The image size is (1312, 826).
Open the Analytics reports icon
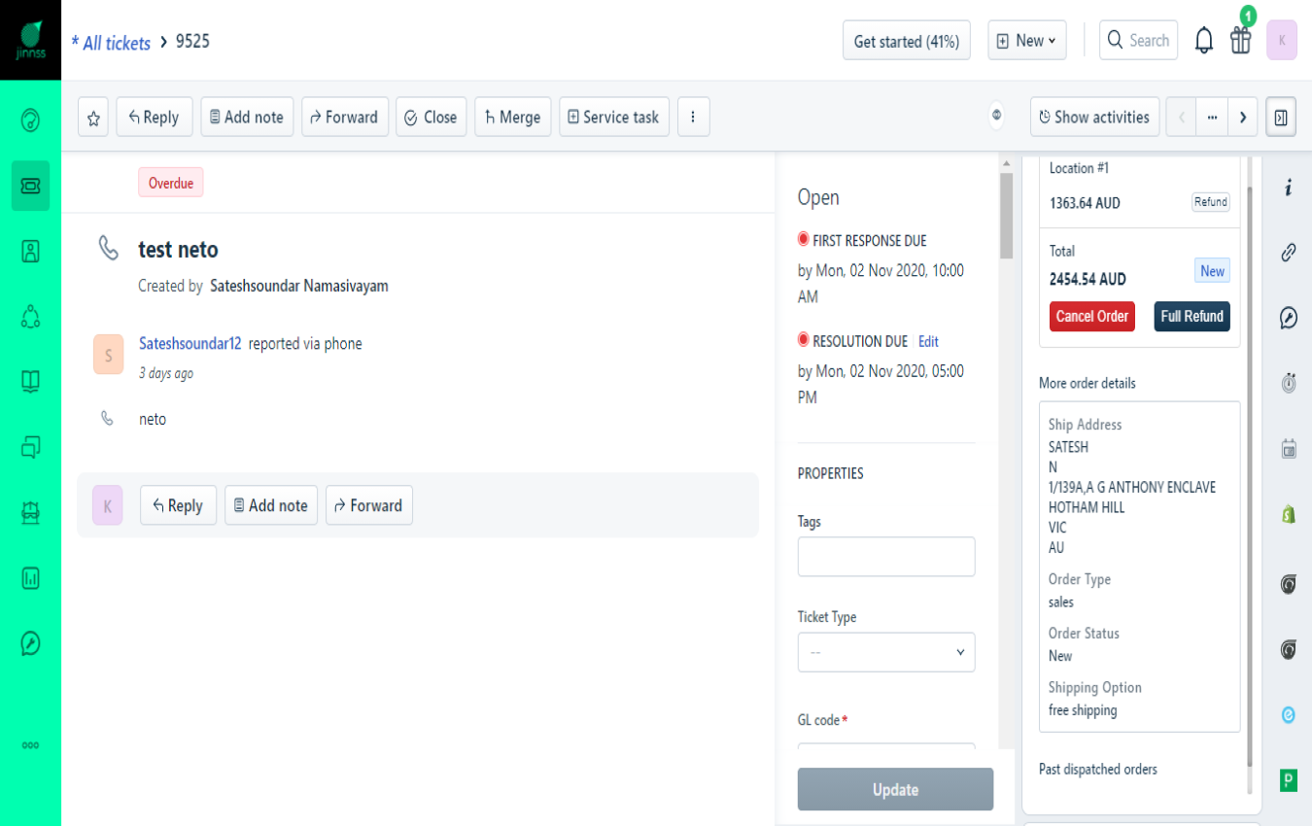tap(30, 577)
